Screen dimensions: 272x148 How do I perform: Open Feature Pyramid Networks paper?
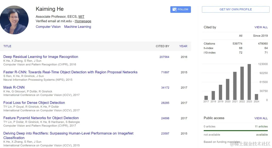[x=41, y=118]
